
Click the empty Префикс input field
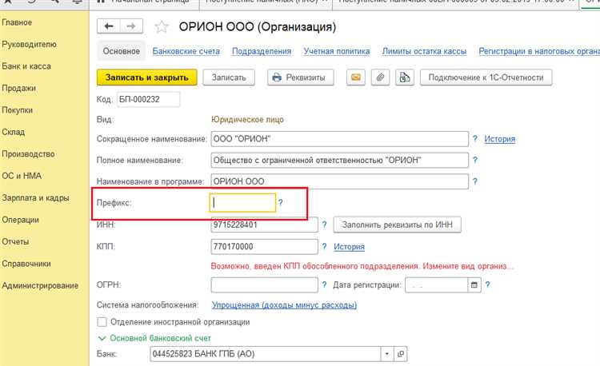click(x=242, y=203)
